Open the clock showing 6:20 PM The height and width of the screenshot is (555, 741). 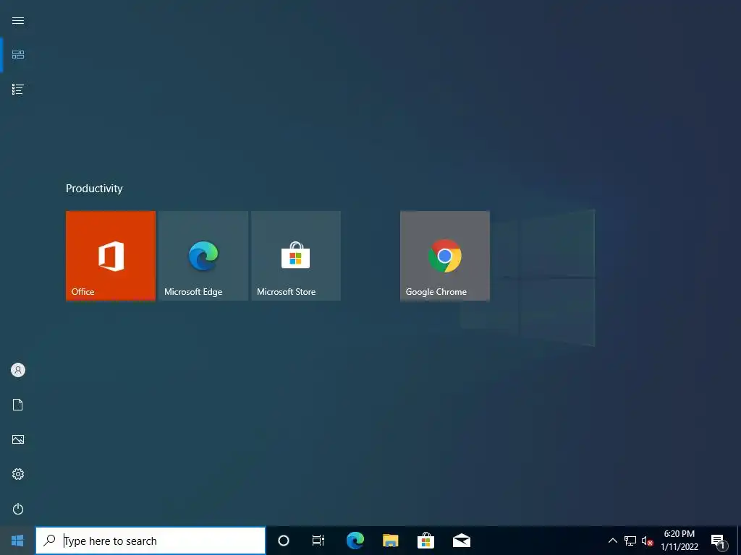point(679,541)
